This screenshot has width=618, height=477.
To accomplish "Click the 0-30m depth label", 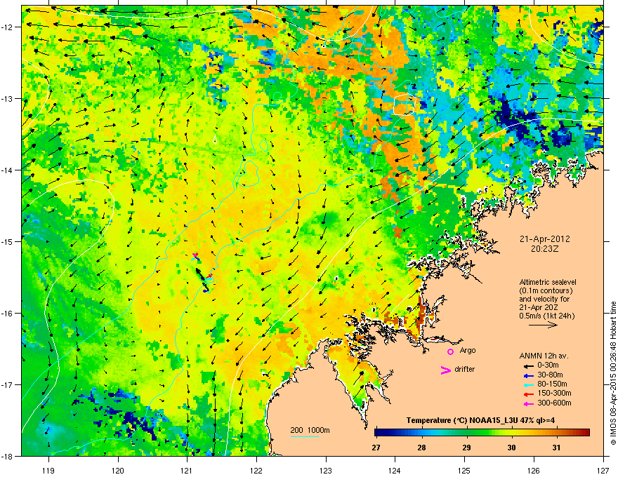I will (548, 365).
